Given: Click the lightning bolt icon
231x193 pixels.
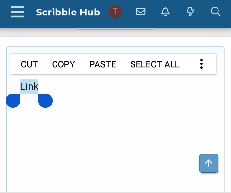Looking at the screenshot, I should (x=191, y=12).
